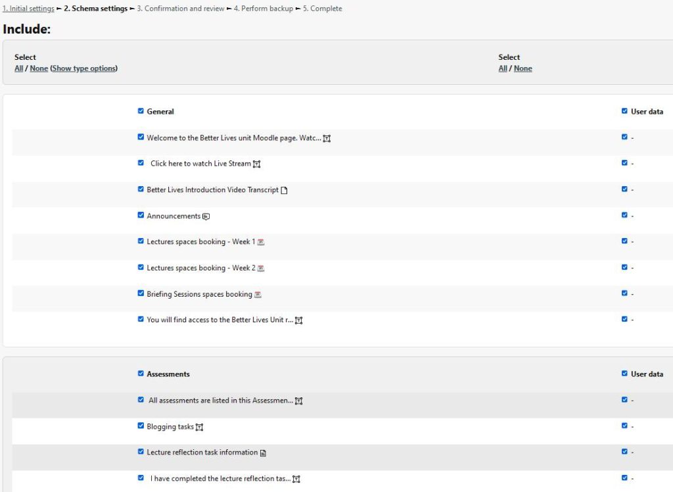Toggle the Assessments section checkbox
Screen dimensions: 673x492
[x=141, y=373]
